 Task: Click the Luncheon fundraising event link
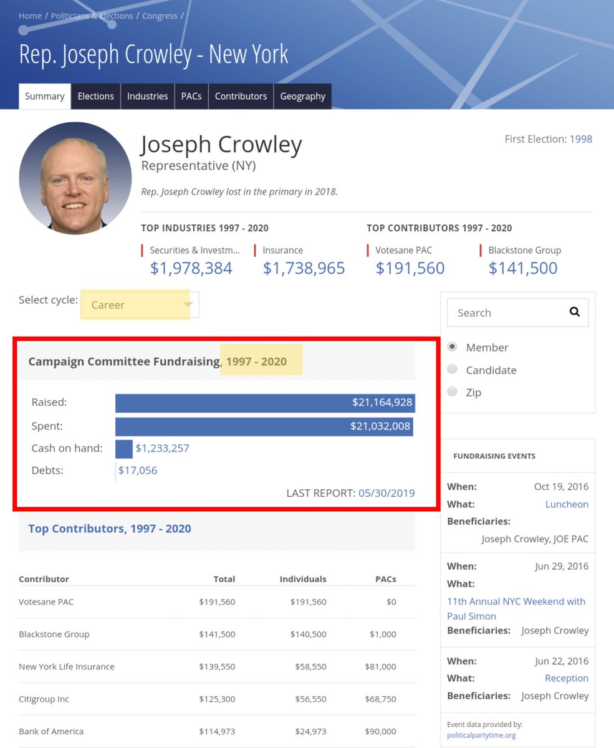[567, 504]
